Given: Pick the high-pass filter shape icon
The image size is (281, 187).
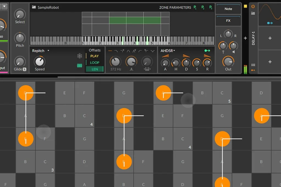Looking at the screenshot, I should point(140,51).
